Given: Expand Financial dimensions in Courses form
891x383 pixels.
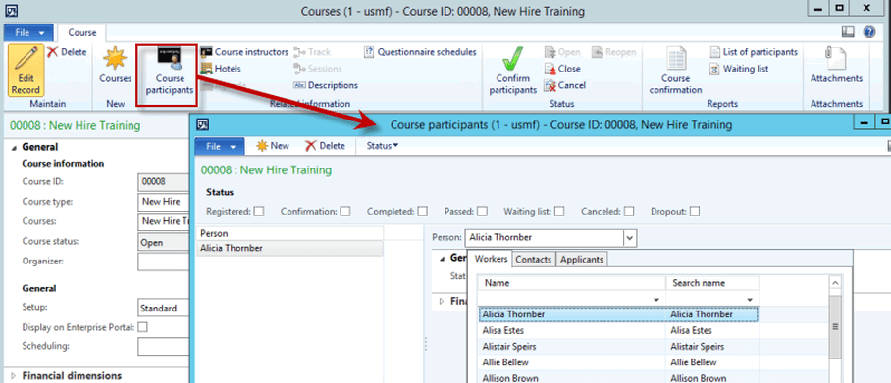Looking at the screenshot, I should point(14,375).
